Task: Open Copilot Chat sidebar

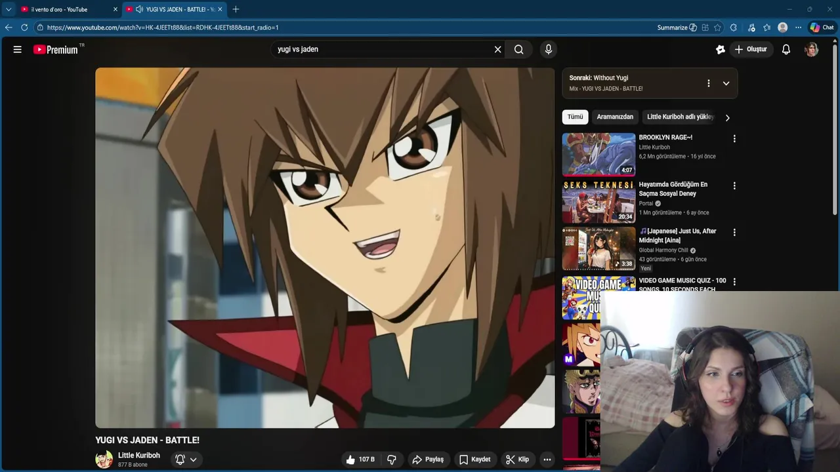Action: [x=822, y=28]
